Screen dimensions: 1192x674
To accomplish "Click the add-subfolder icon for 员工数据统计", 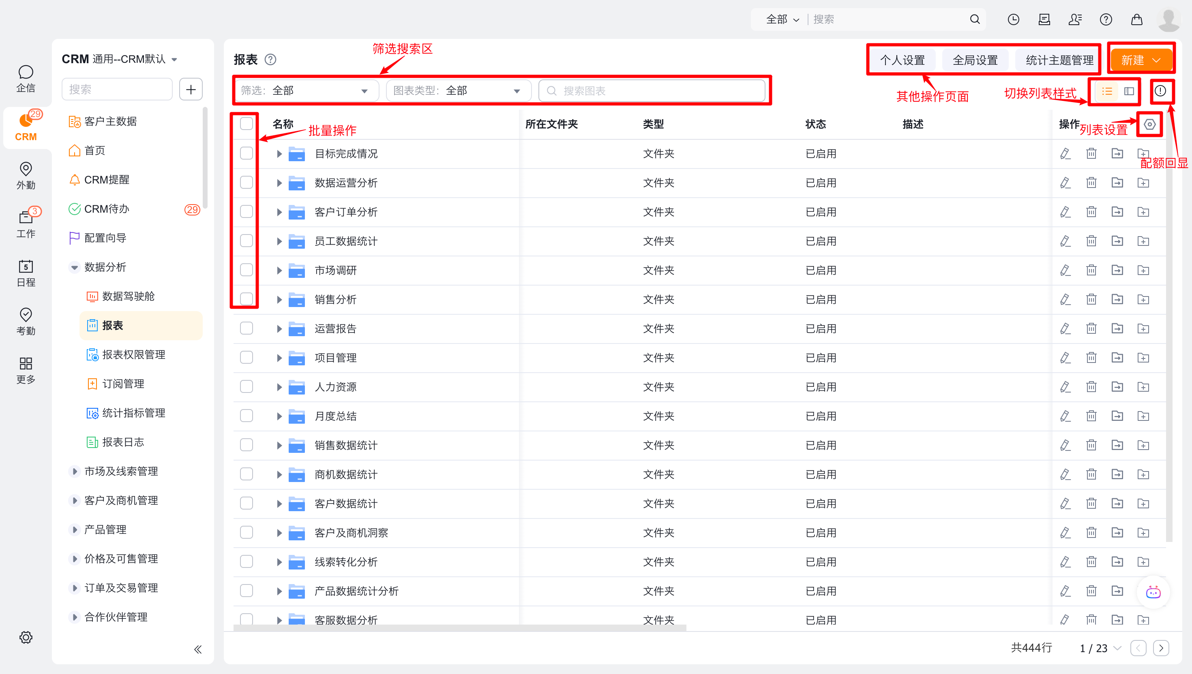I will 1143,241.
